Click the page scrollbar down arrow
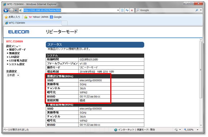Viewport: 208px width, 137px height. coord(201,125)
